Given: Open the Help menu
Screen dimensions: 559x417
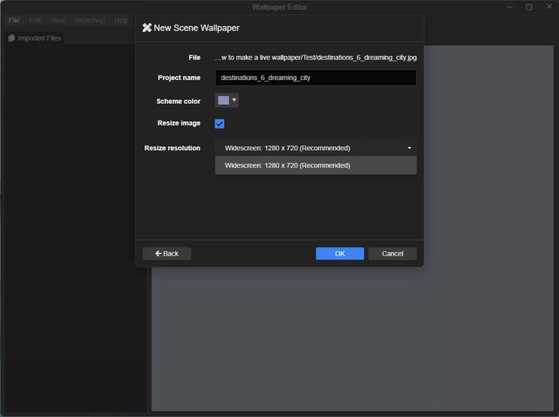Looking at the screenshot, I should pos(121,20).
